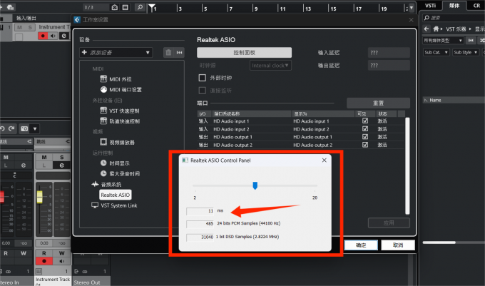Toggle visibility of HD Audio output 1
The width and height of the screenshot is (485, 286).
[365, 137]
